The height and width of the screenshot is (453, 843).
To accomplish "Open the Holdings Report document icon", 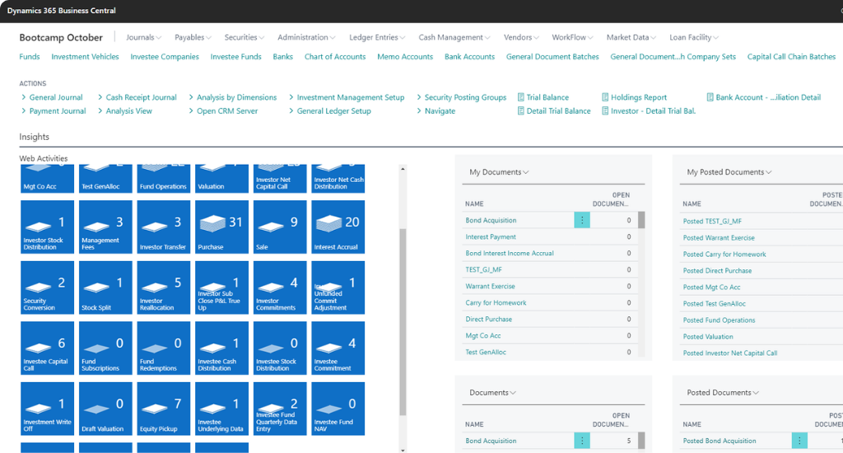I will (x=605, y=97).
